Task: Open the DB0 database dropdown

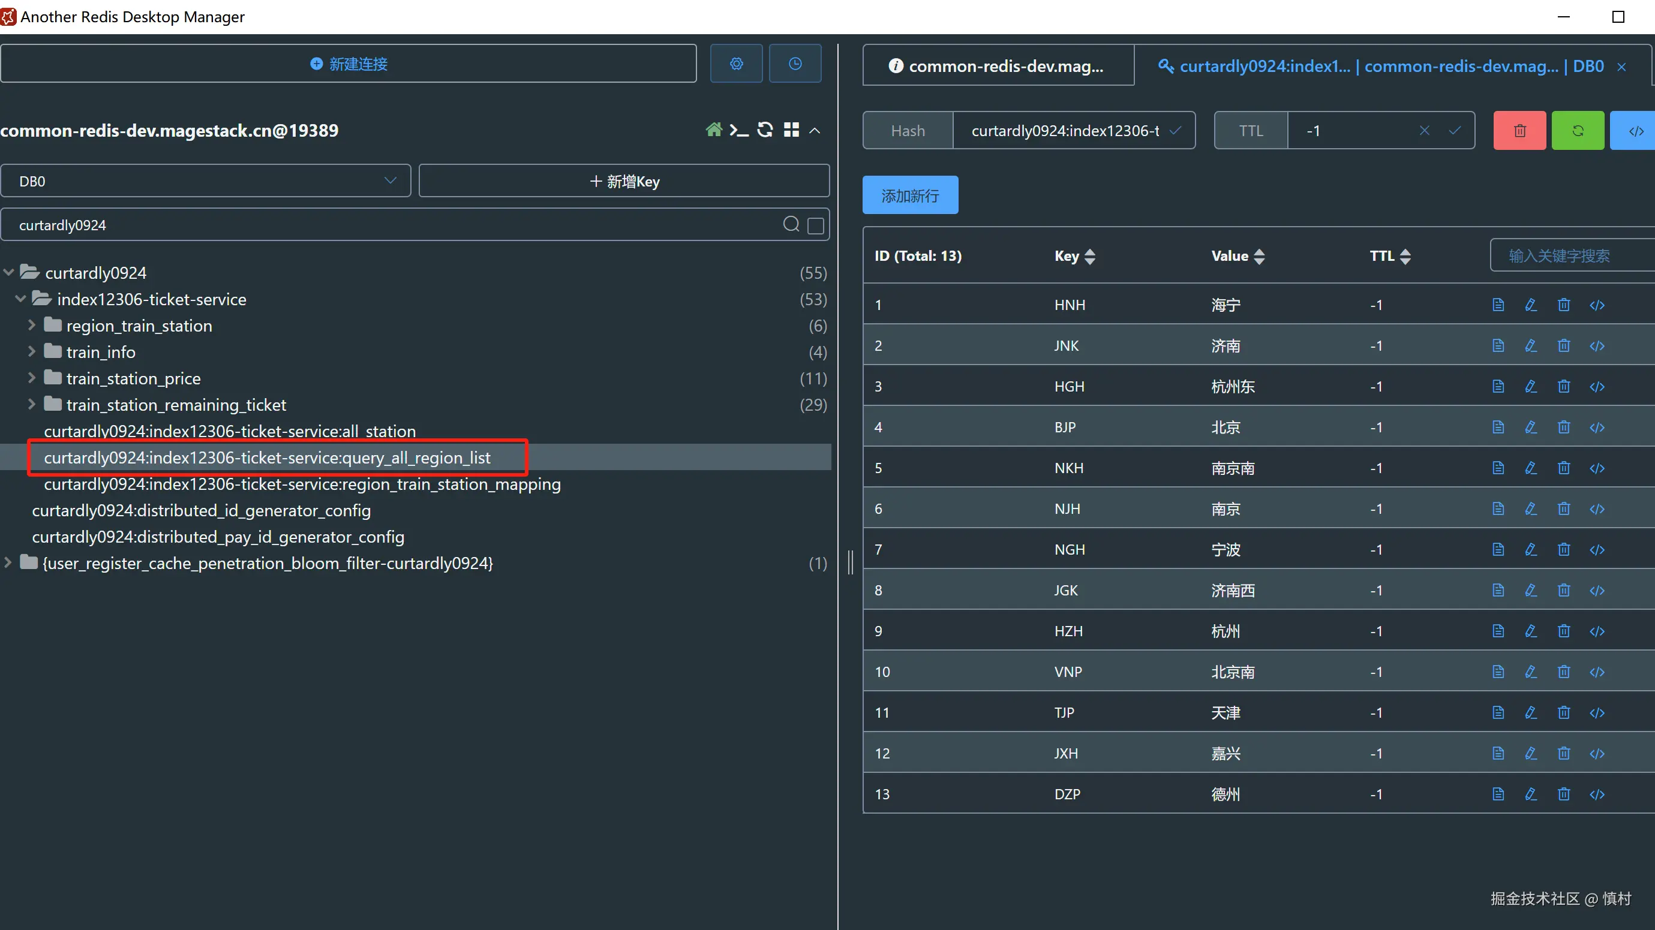Action: [x=206, y=181]
